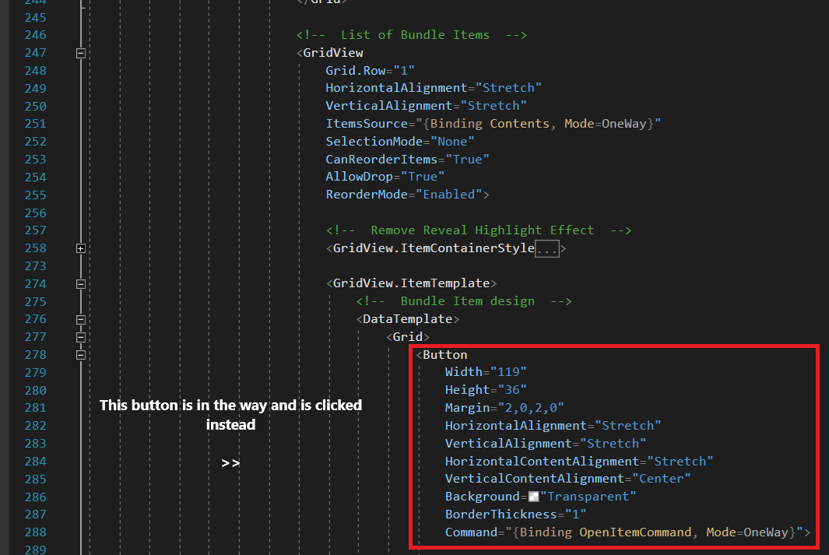The height and width of the screenshot is (555, 829).
Task: Click the ReorderMode="Enabled" attribute
Action: pos(408,195)
